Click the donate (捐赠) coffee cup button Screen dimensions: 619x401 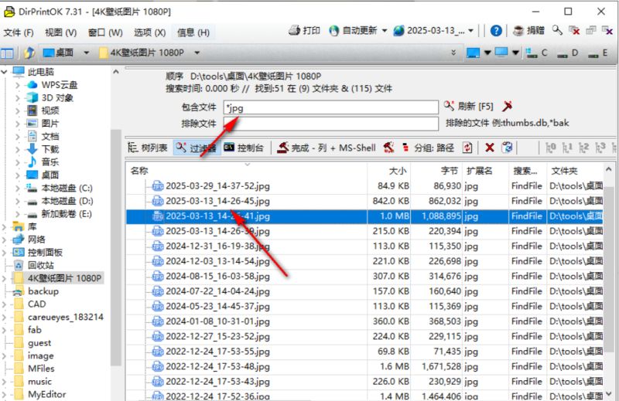pyautogui.click(x=528, y=30)
